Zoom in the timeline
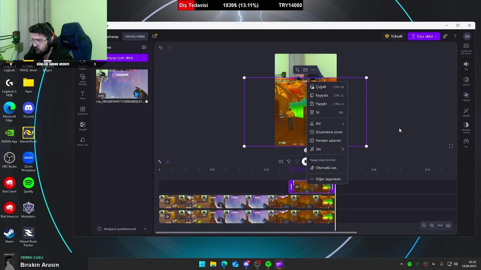Image resolution: width=481 pixels, height=270 pixels. click(x=432, y=225)
